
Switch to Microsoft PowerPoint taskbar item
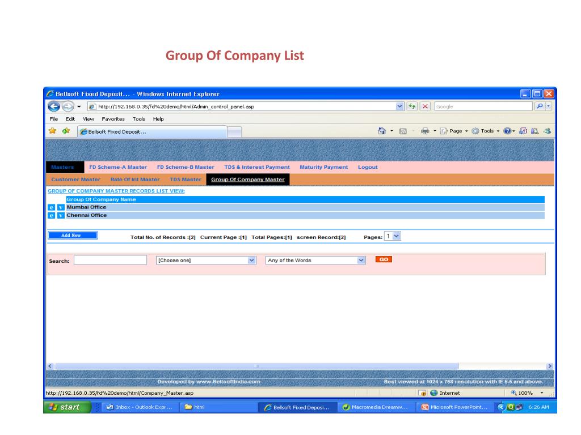[454, 407]
